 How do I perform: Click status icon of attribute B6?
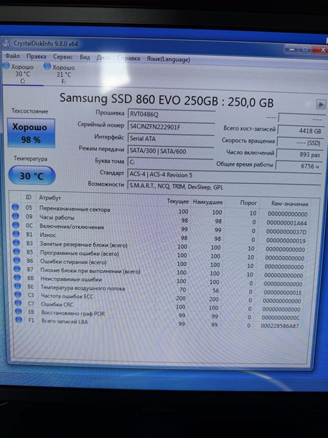tap(17, 260)
